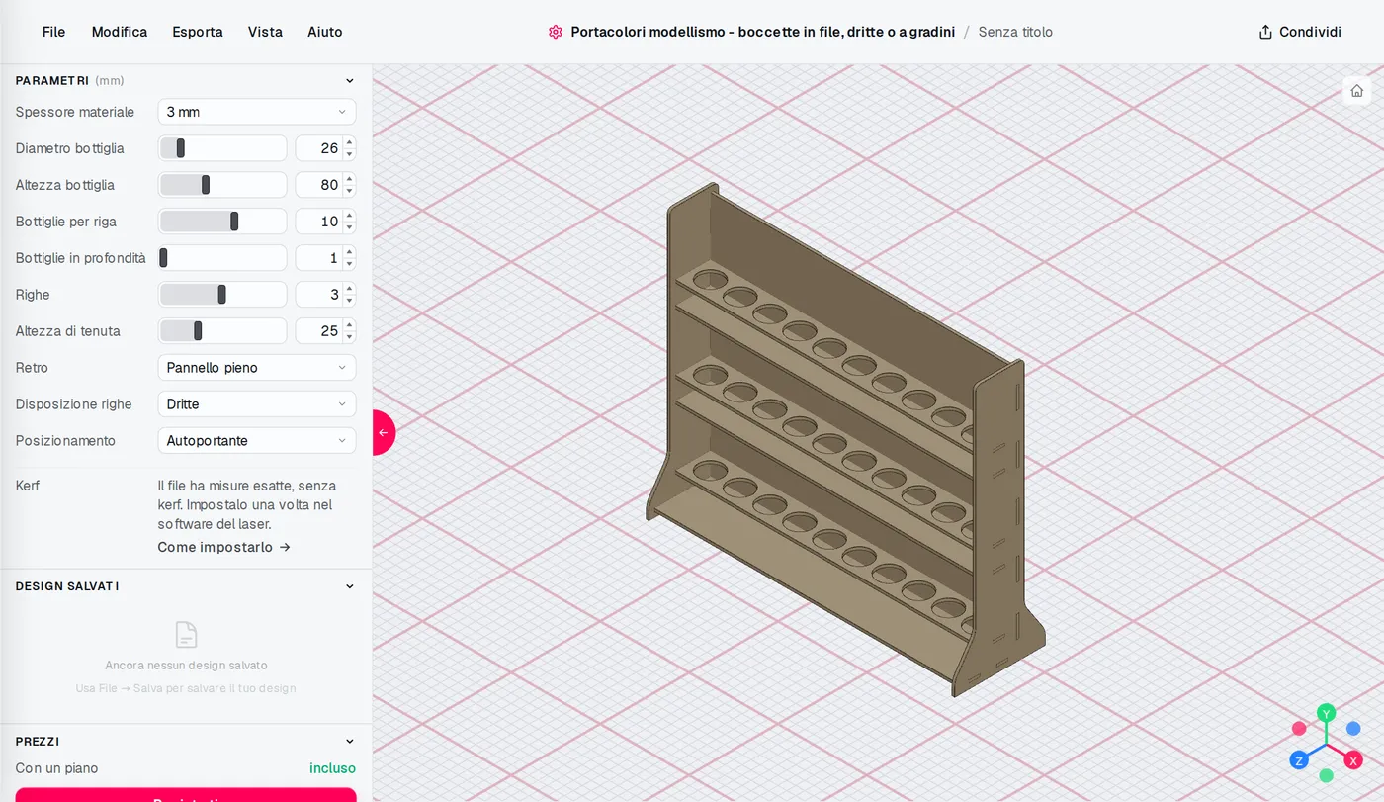Click the pink gear icon beside the project title
Viewport: 1384px width, 802px height.
click(x=556, y=32)
